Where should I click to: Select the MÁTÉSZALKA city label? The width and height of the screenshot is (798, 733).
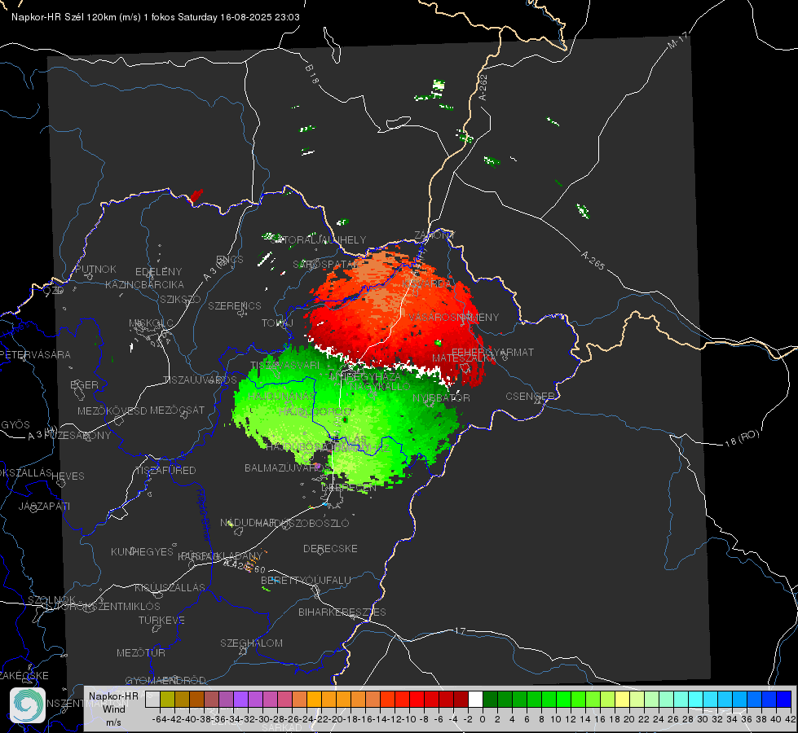(x=464, y=358)
